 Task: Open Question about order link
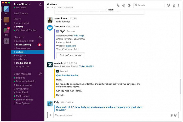(67, 75)
